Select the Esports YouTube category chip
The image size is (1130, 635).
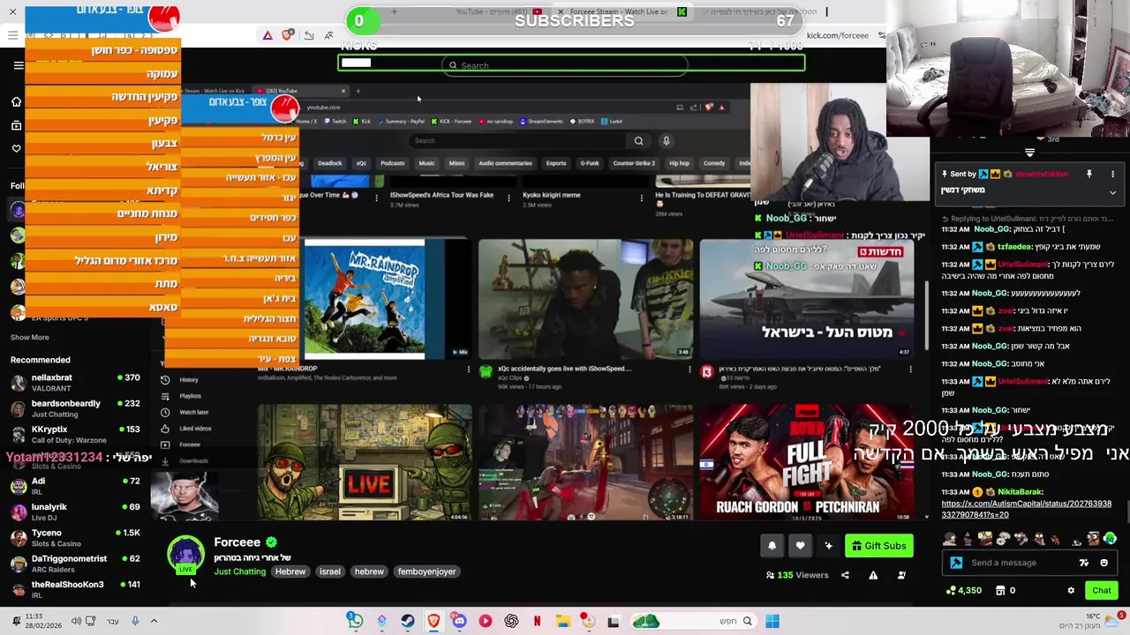click(556, 163)
